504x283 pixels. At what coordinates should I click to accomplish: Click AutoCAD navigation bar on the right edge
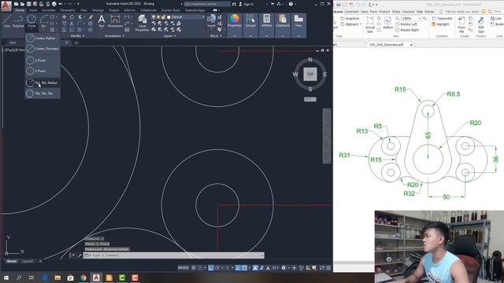[x=327, y=136]
